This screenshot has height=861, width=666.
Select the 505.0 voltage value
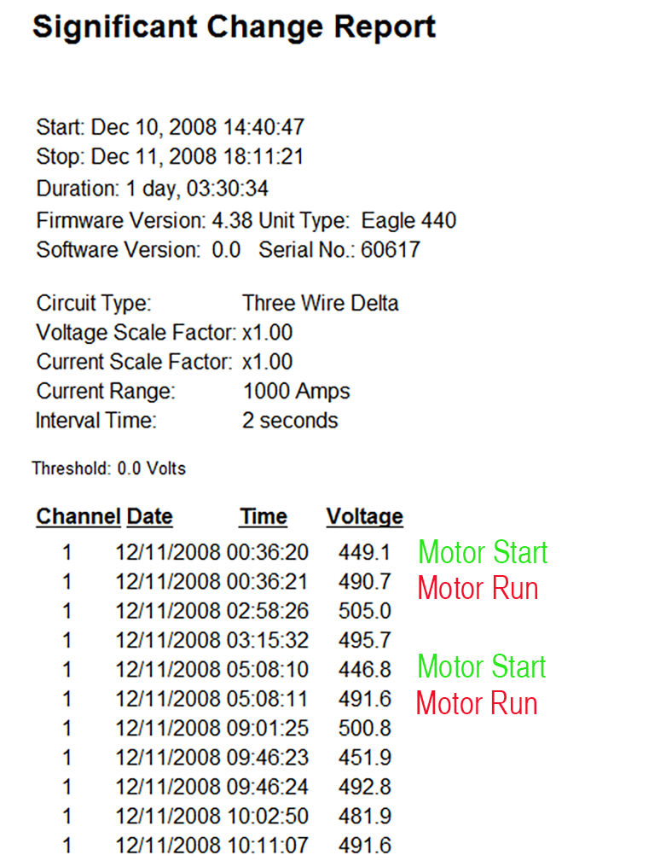click(x=364, y=611)
